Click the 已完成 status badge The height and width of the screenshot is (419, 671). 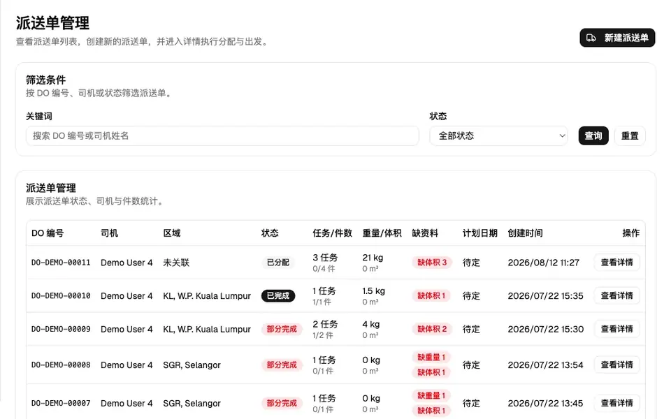coord(278,296)
